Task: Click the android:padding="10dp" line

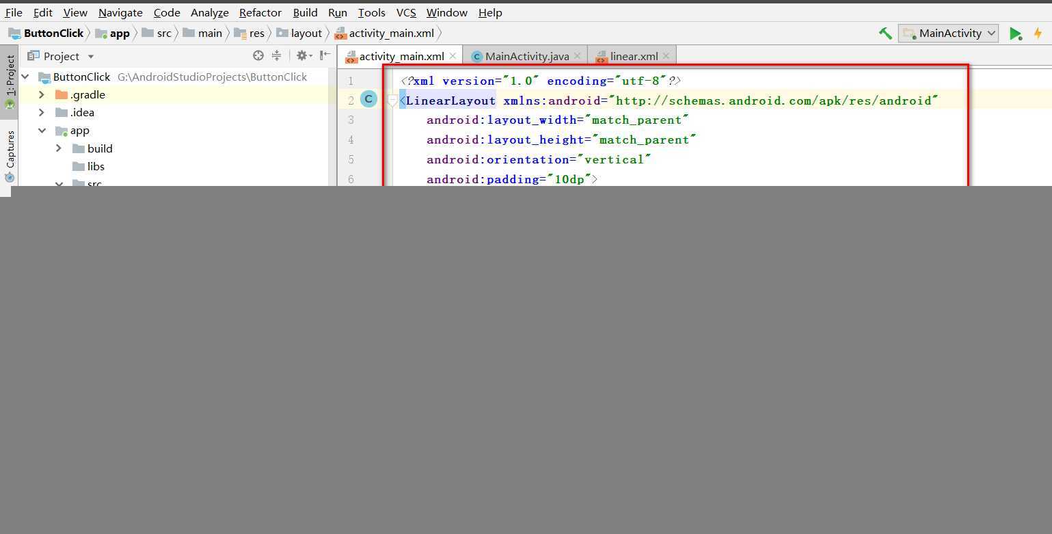Action: [512, 179]
